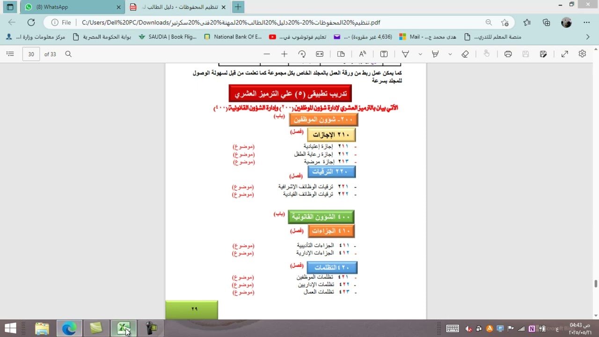Click the browser zoom magnifier in address bar
This screenshot has height=337, width=599.
489,22
